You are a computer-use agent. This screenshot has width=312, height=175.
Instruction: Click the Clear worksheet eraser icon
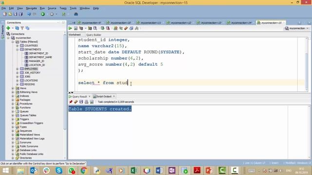tap(126, 28)
